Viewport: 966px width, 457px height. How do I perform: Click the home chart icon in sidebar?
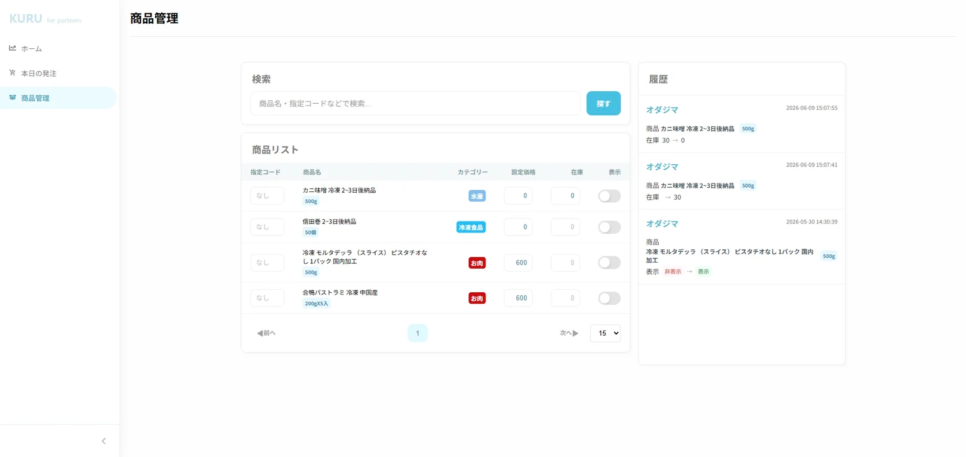click(x=13, y=48)
